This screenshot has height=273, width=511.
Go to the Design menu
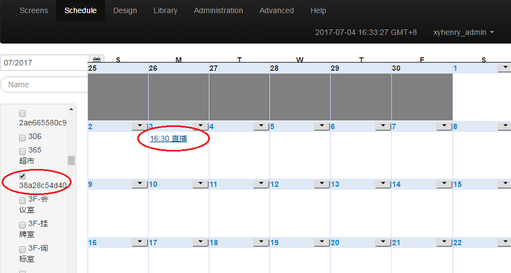[125, 11]
